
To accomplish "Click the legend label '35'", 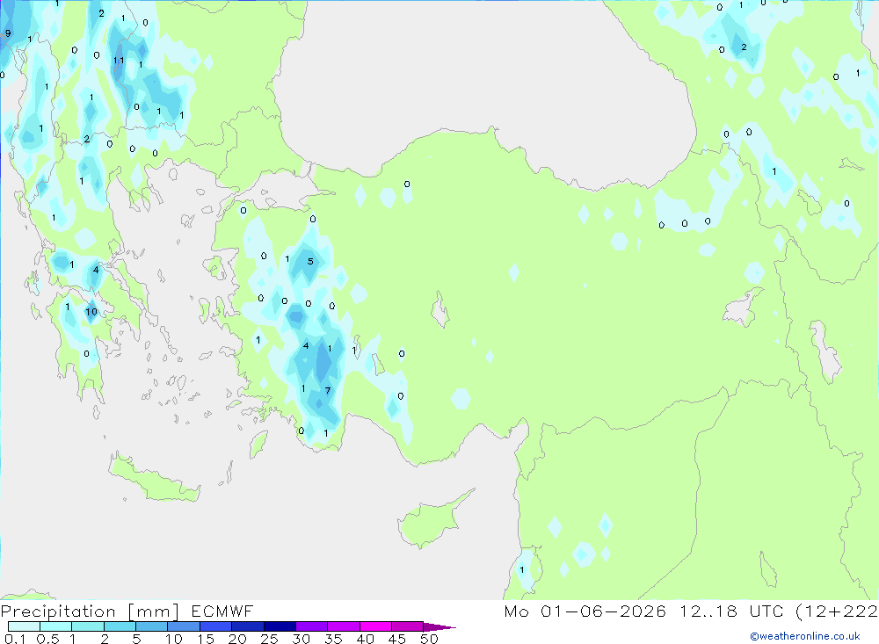I will tap(333, 639).
